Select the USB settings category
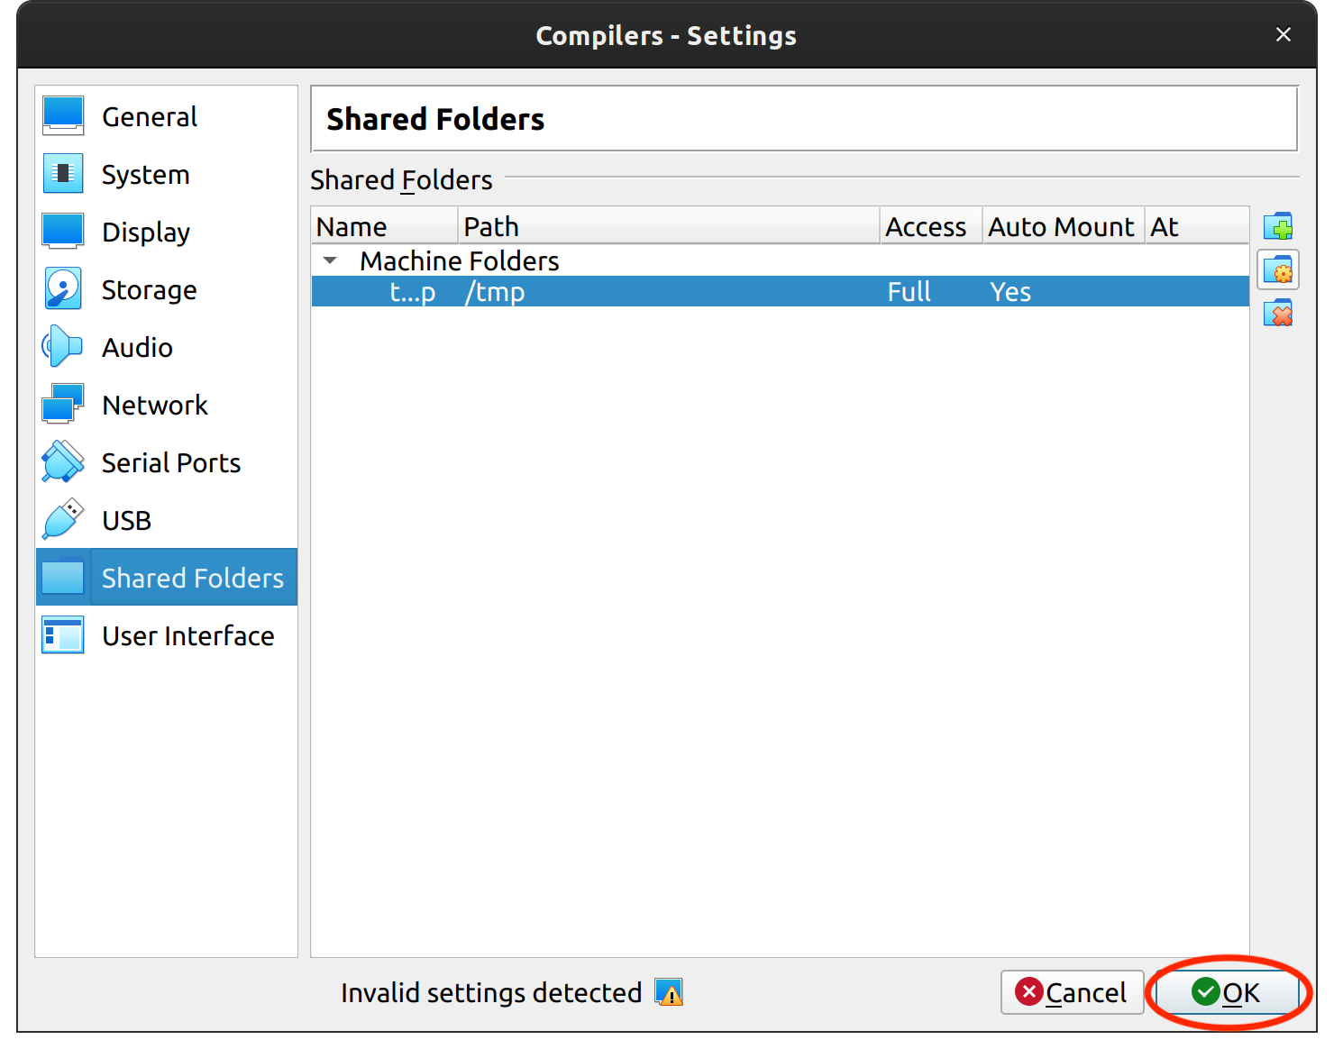 point(126,521)
